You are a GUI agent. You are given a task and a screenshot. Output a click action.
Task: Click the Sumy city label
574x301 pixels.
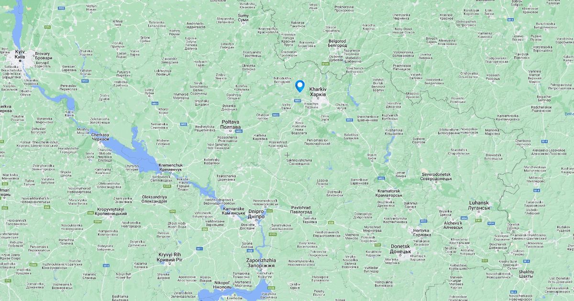pyautogui.click(x=243, y=18)
